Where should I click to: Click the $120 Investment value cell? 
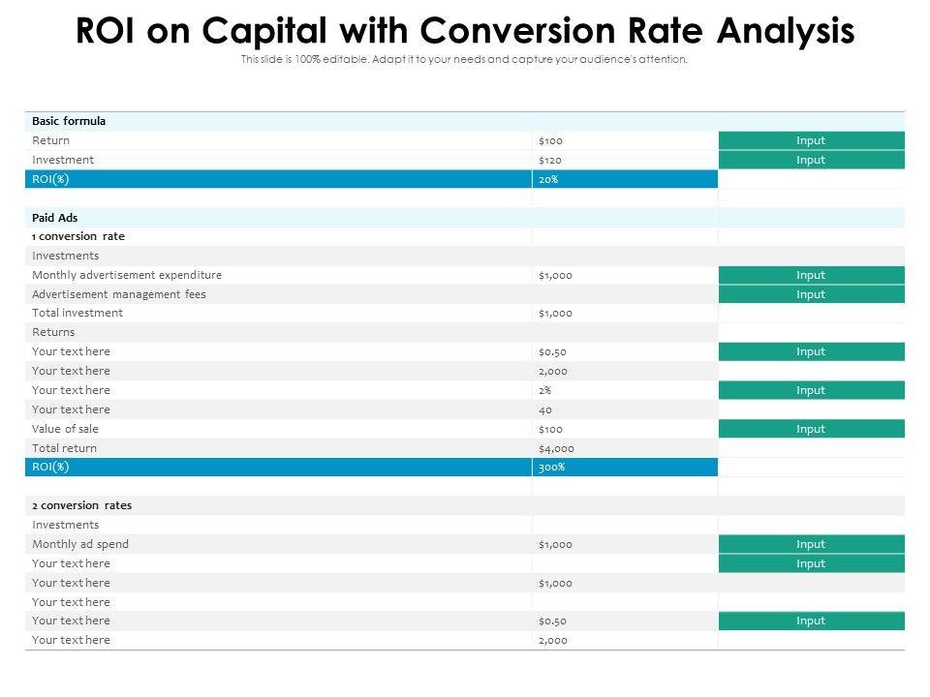[x=550, y=160]
